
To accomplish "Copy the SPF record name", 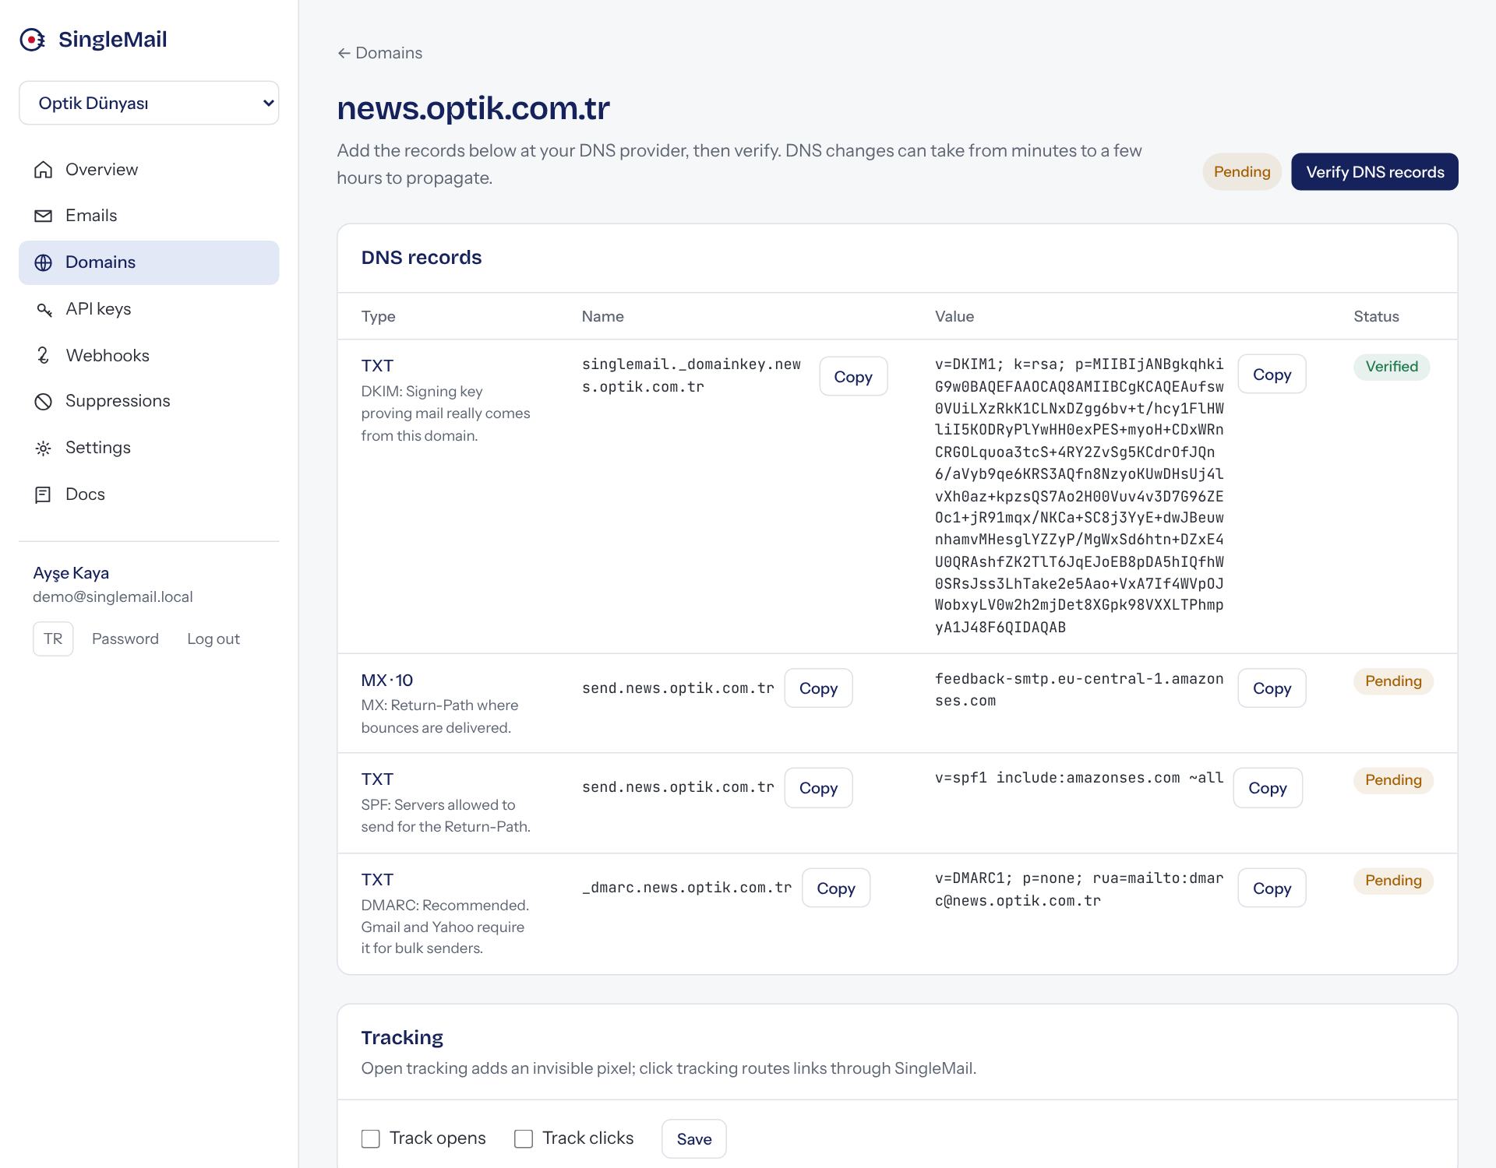I will click(818, 787).
